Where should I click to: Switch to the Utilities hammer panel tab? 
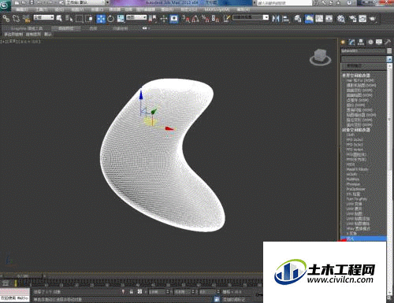point(388,42)
